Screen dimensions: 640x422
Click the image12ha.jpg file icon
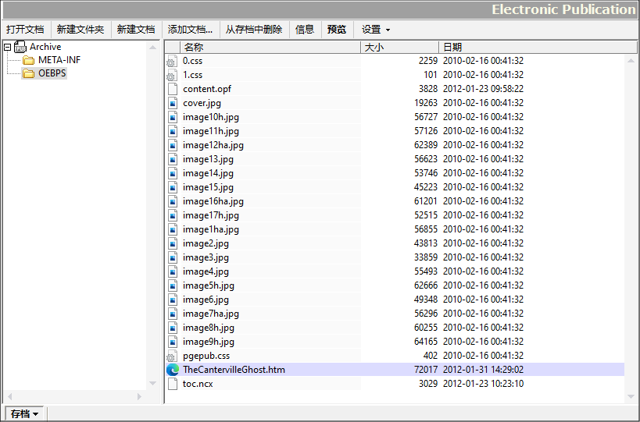(172, 145)
